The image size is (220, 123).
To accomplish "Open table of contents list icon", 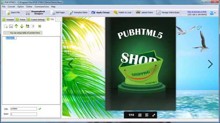I will (x=147, y=115).
